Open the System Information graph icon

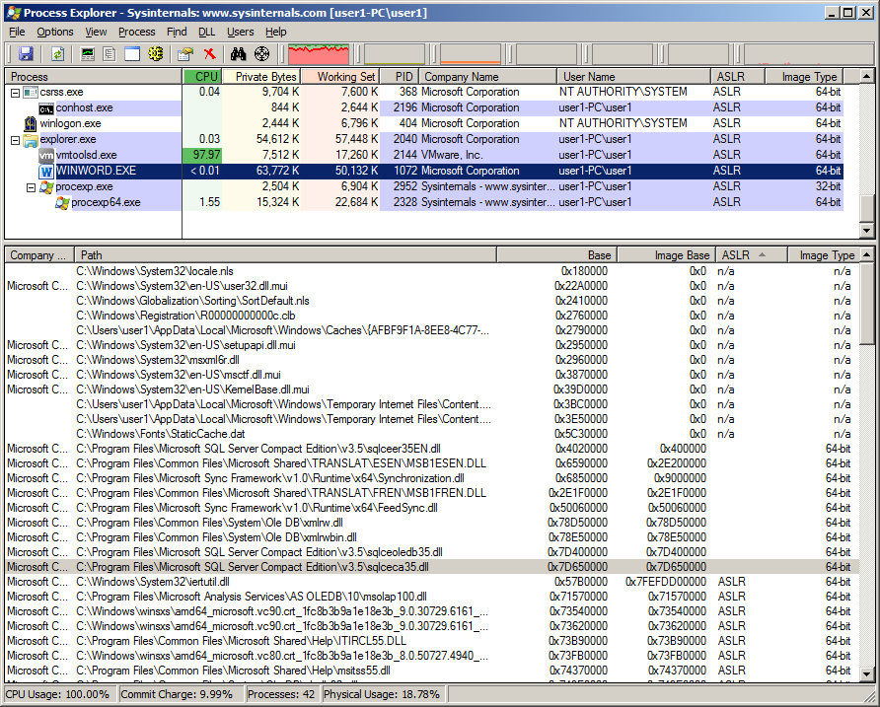tap(88, 54)
